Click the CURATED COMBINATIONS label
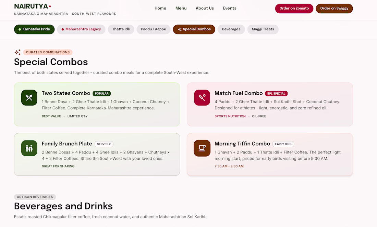The image size is (377, 227). point(48,52)
